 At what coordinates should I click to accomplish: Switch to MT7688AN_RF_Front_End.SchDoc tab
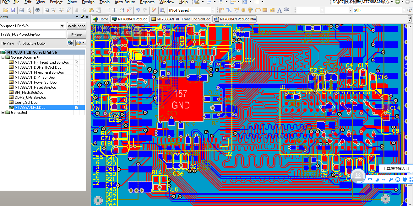click(x=181, y=19)
